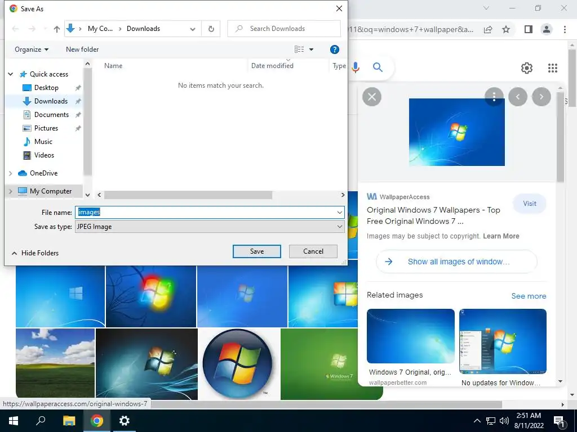Click horizontal scrollbar in file list

click(188, 195)
